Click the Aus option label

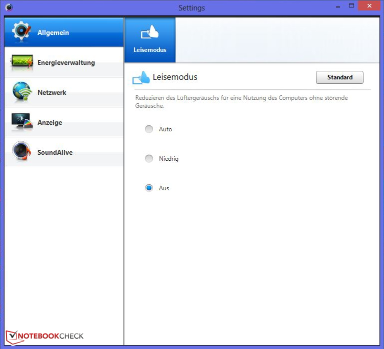pos(164,188)
